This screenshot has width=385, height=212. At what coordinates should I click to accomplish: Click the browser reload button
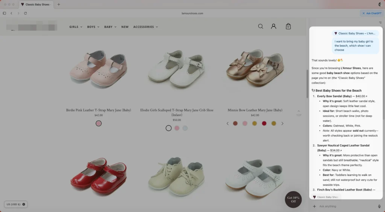click(25, 13)
